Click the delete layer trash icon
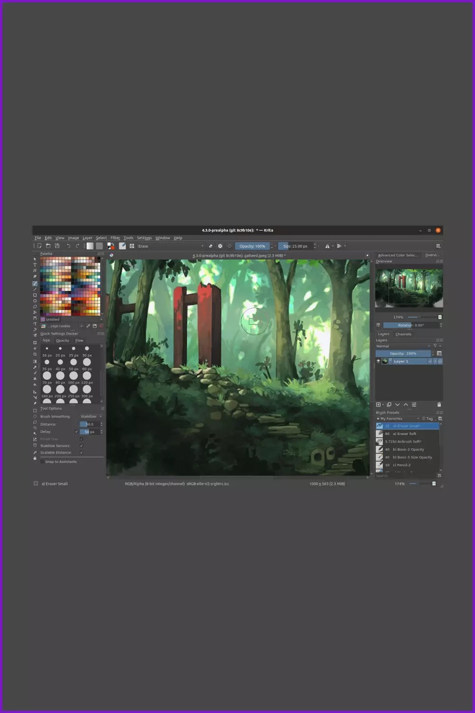Image resolution: width=475 pixels, height=713 pixels. click(439, 405)
